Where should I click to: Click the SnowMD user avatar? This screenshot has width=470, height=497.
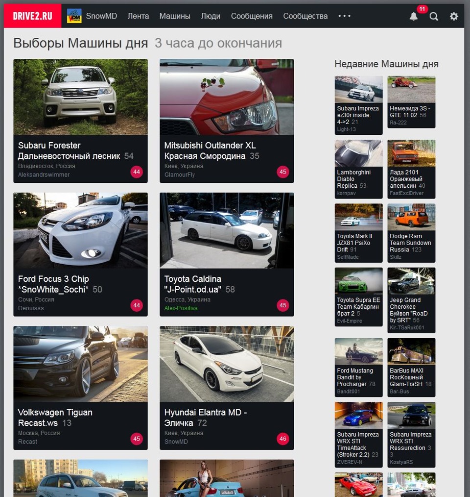pyautogui.click(x=74, y=16)
